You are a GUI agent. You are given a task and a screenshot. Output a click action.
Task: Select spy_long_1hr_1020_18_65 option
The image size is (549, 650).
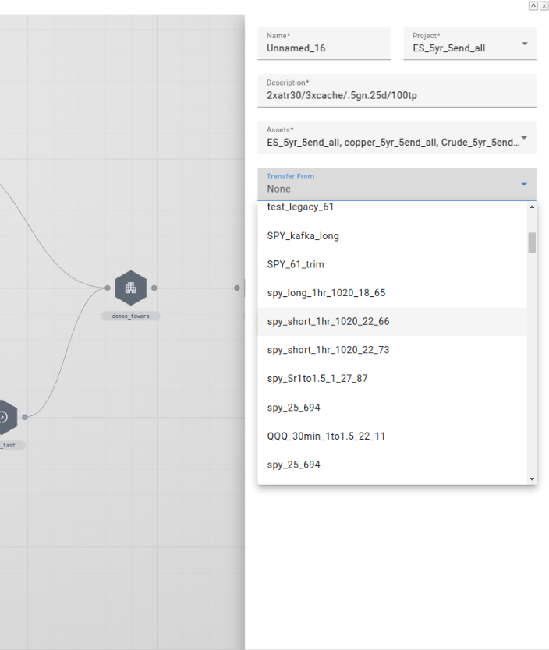[x=326, y=293]
